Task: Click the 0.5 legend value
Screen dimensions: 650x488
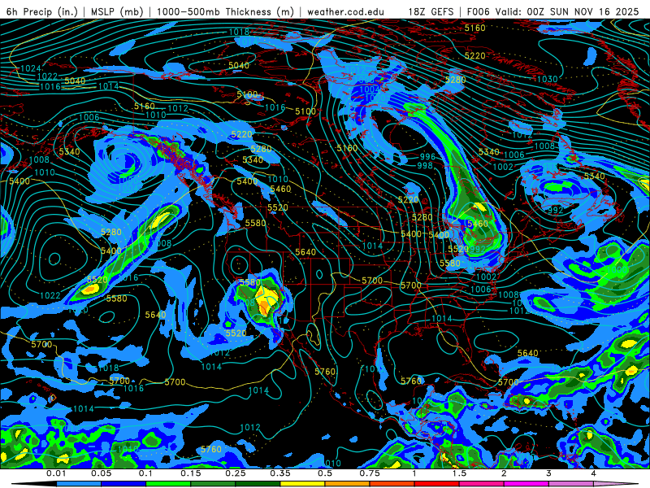Action: (x=325, y=473)
